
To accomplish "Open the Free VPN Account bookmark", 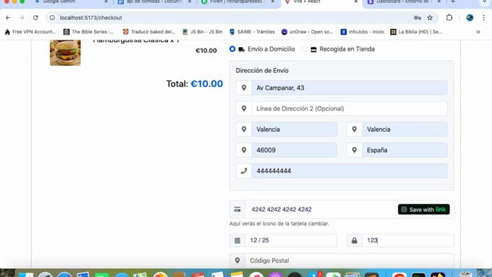I will pos(30,32).
